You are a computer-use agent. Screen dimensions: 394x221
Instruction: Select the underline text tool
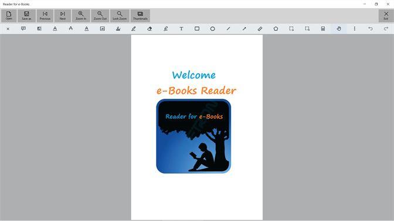click(55, 29)
